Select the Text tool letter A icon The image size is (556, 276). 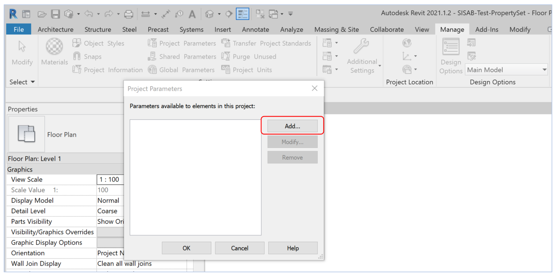click(192, 14)
